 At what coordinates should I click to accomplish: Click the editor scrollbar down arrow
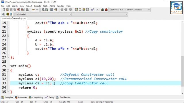click(182, 93)
